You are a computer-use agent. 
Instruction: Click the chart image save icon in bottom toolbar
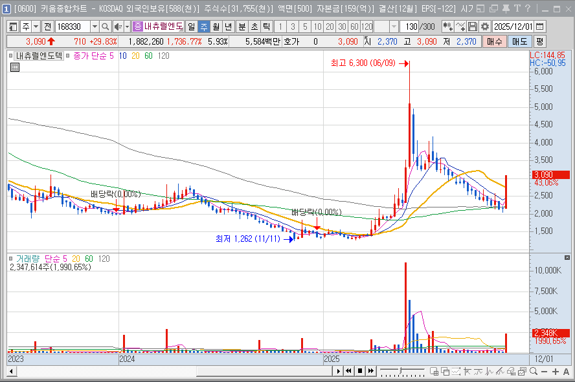click(x=522, y=372)
